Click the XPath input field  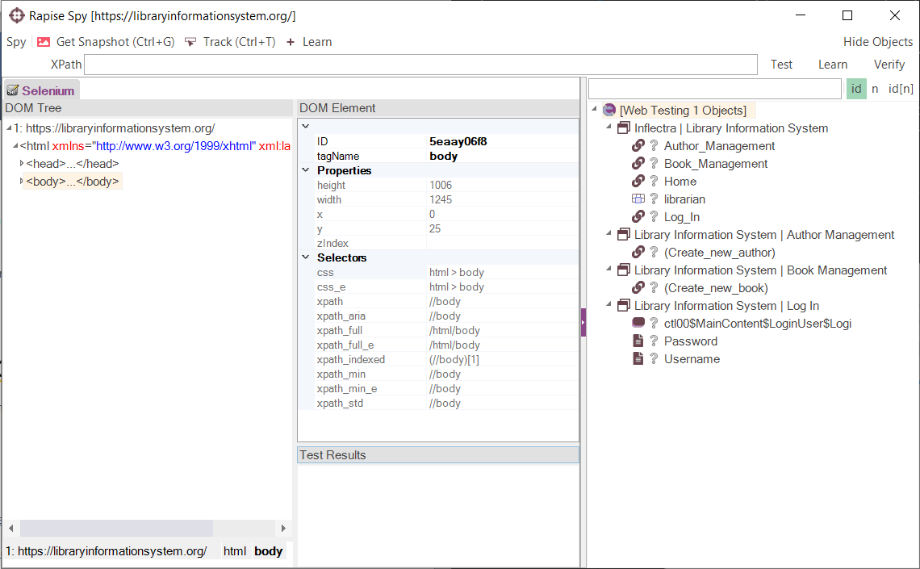[420, 65]
